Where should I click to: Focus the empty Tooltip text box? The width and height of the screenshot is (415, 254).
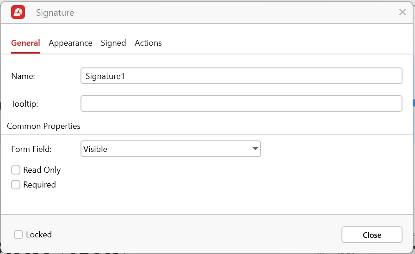241,103
